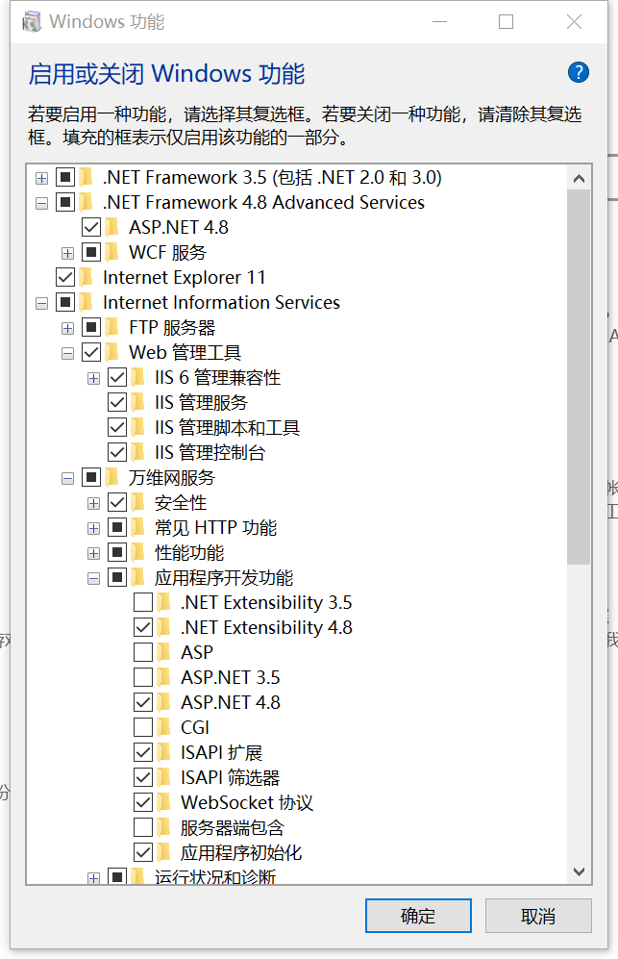
Task: Click the Windows Features title bar icon
Action: (32, 22)
